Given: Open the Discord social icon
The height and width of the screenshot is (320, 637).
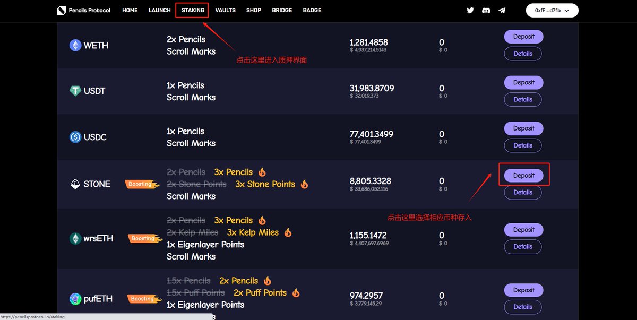Looking at the screenshot, I should click(486, 10).
